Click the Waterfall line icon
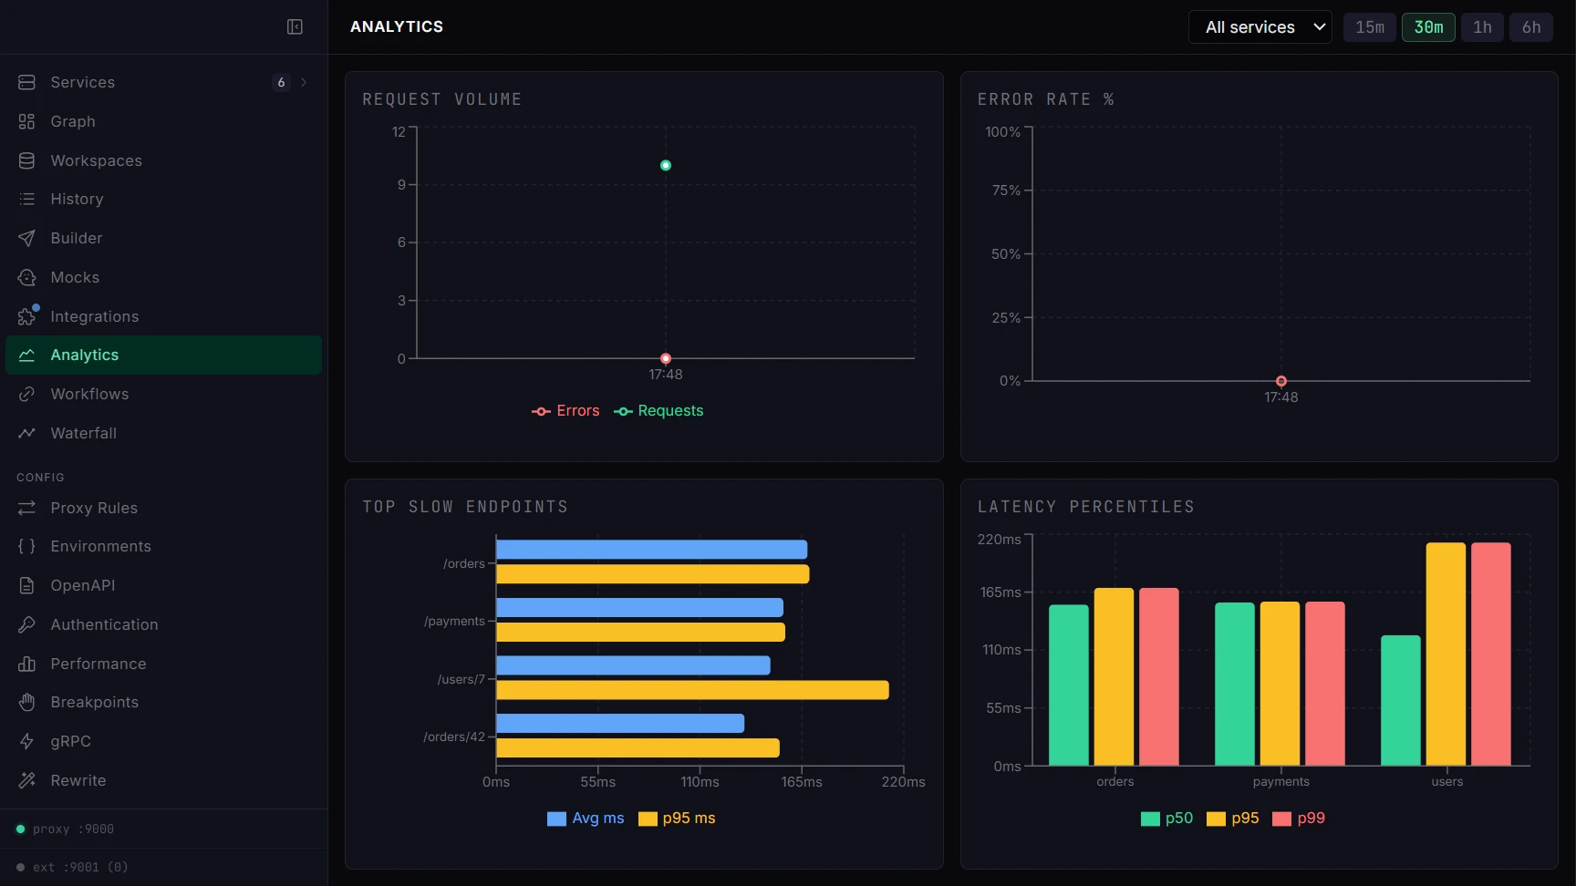 tap(26, 433)
